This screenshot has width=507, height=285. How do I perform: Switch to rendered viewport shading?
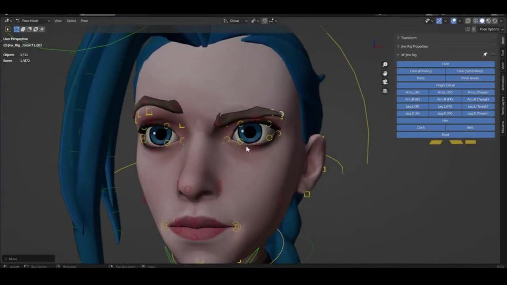point(495,21)
